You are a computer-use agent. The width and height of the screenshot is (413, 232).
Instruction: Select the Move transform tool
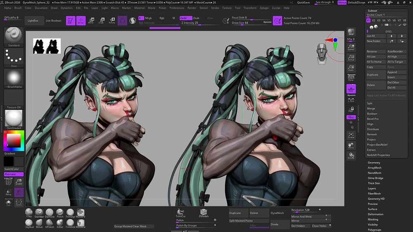point(91,21)
